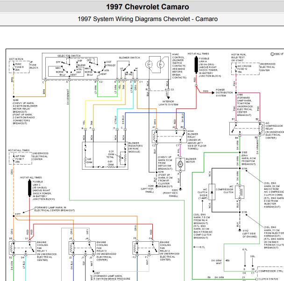Screen dimensions: 284x281
Task: Click the 'A/C CRUISE FUSE 12' label
Action: [x=244, y=69]
